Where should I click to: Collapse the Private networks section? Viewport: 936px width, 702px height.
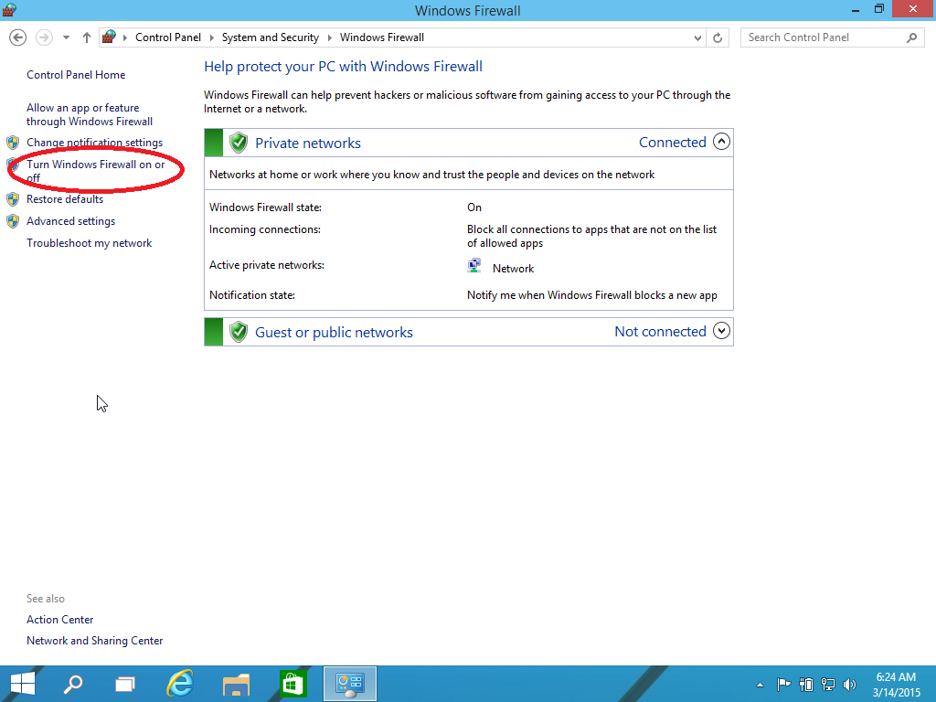tap(721, 143)
